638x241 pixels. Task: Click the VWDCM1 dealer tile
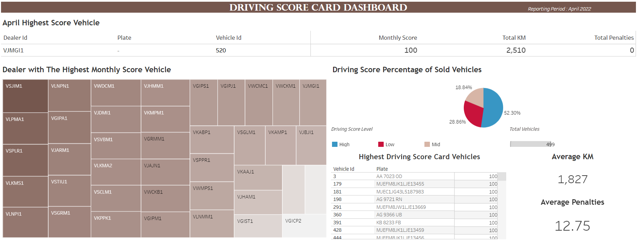tap(116, 93)
